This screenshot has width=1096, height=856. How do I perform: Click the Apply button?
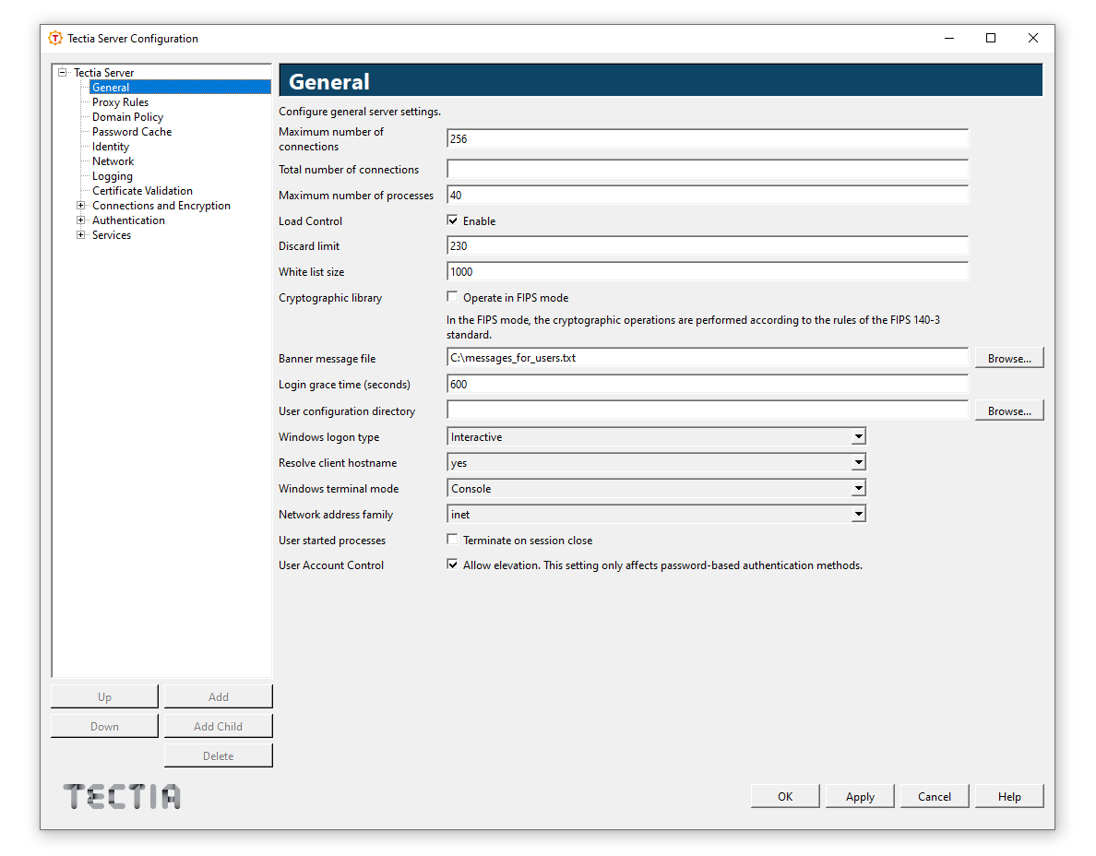(x=860, y=797)
